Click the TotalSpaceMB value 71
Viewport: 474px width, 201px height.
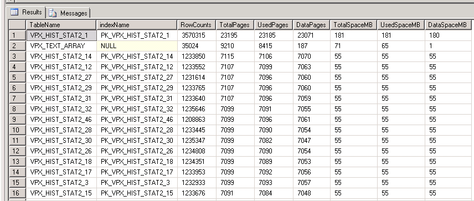pyautogui.click(x=354, y=46)
